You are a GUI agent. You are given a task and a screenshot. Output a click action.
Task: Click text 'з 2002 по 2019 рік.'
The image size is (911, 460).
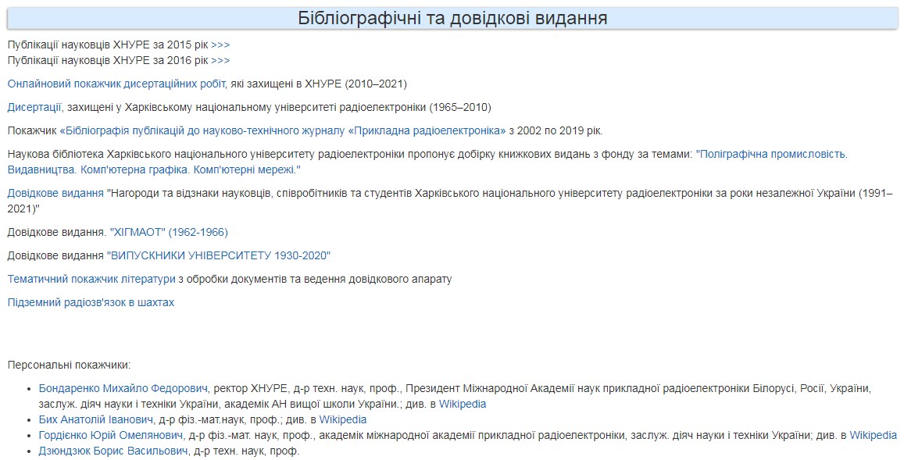tap(556, 130)
